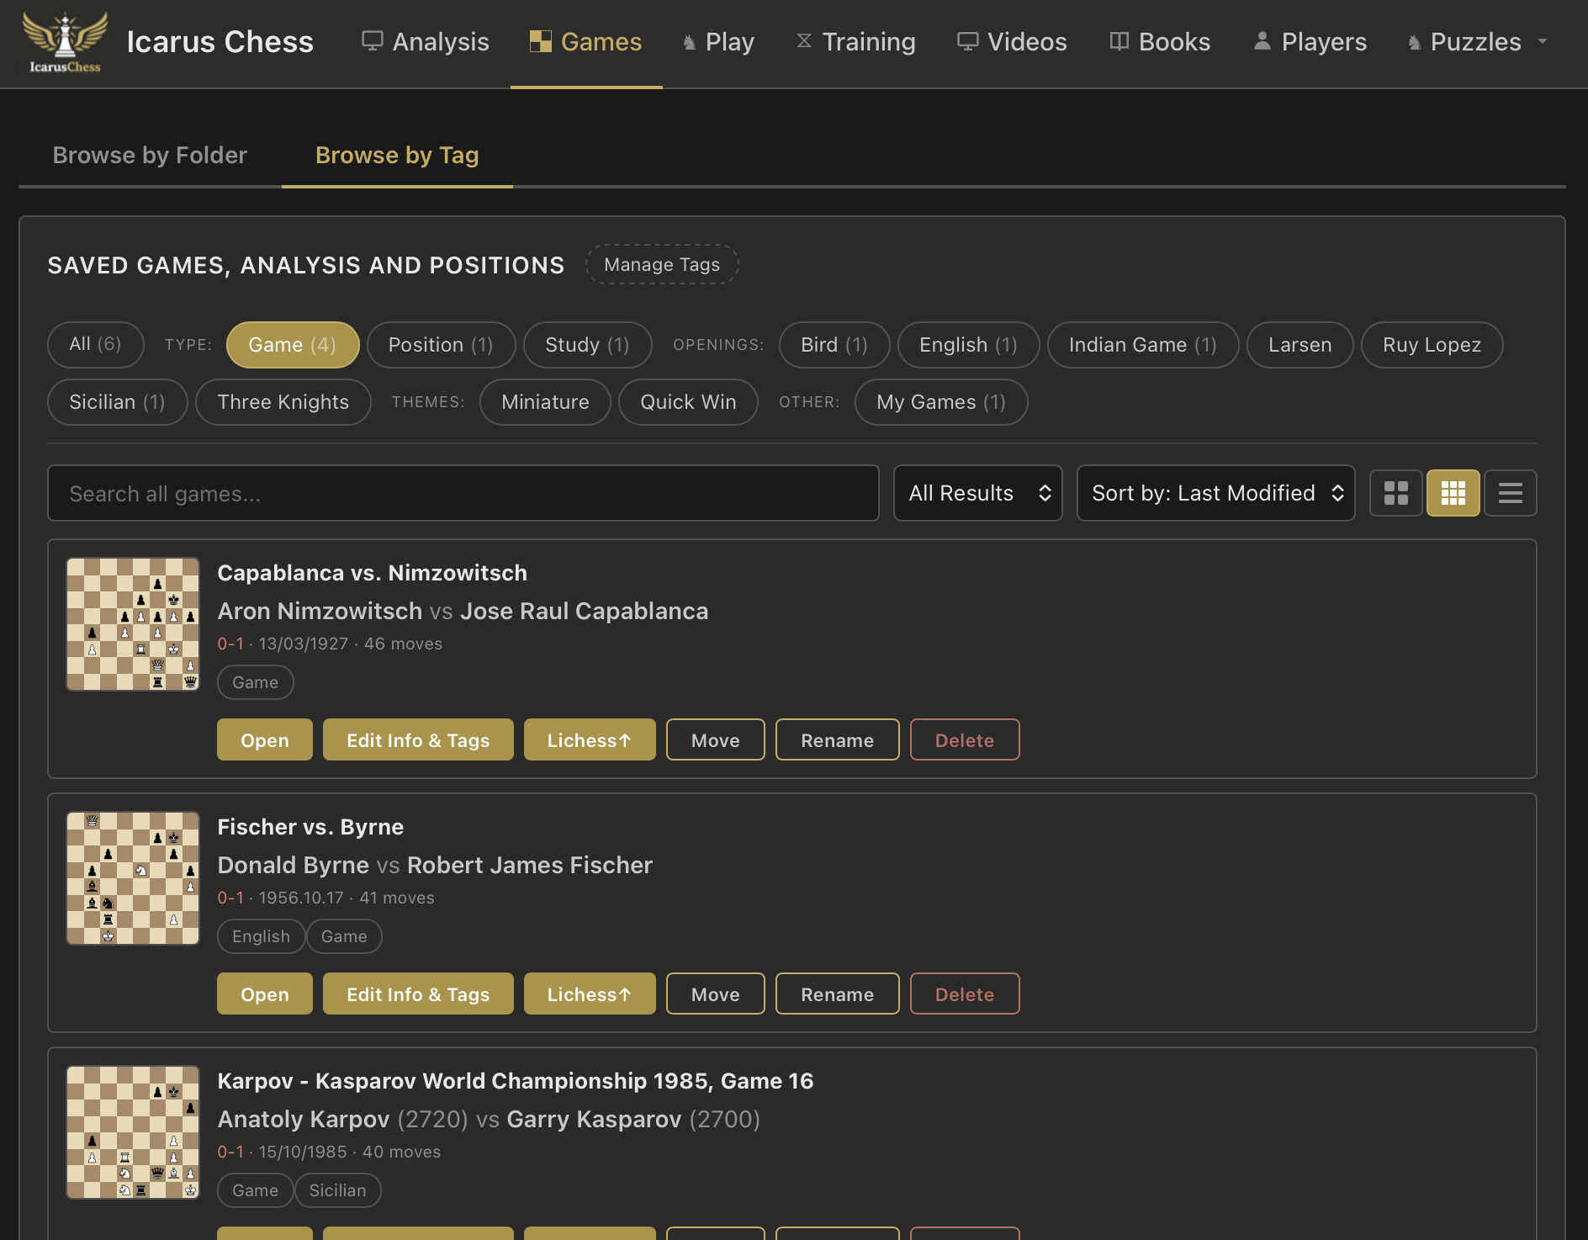Expand the Puzzles dropdown arrow

click(x=1543, y=40)
